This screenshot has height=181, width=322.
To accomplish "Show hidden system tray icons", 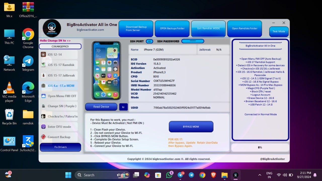I will coord(260,175).
